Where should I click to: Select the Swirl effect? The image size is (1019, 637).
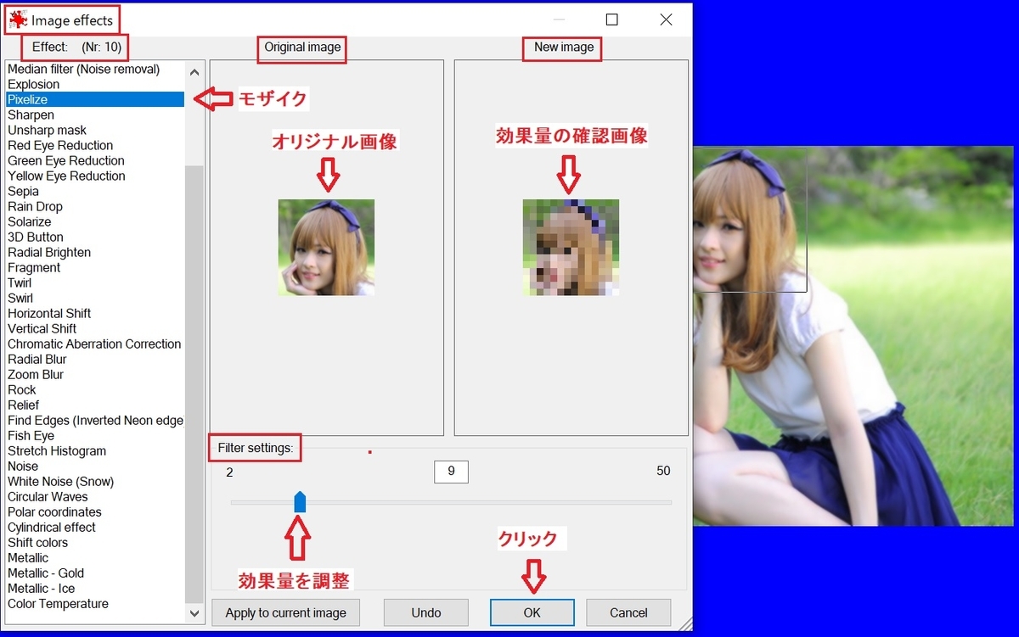coord(20,298)
